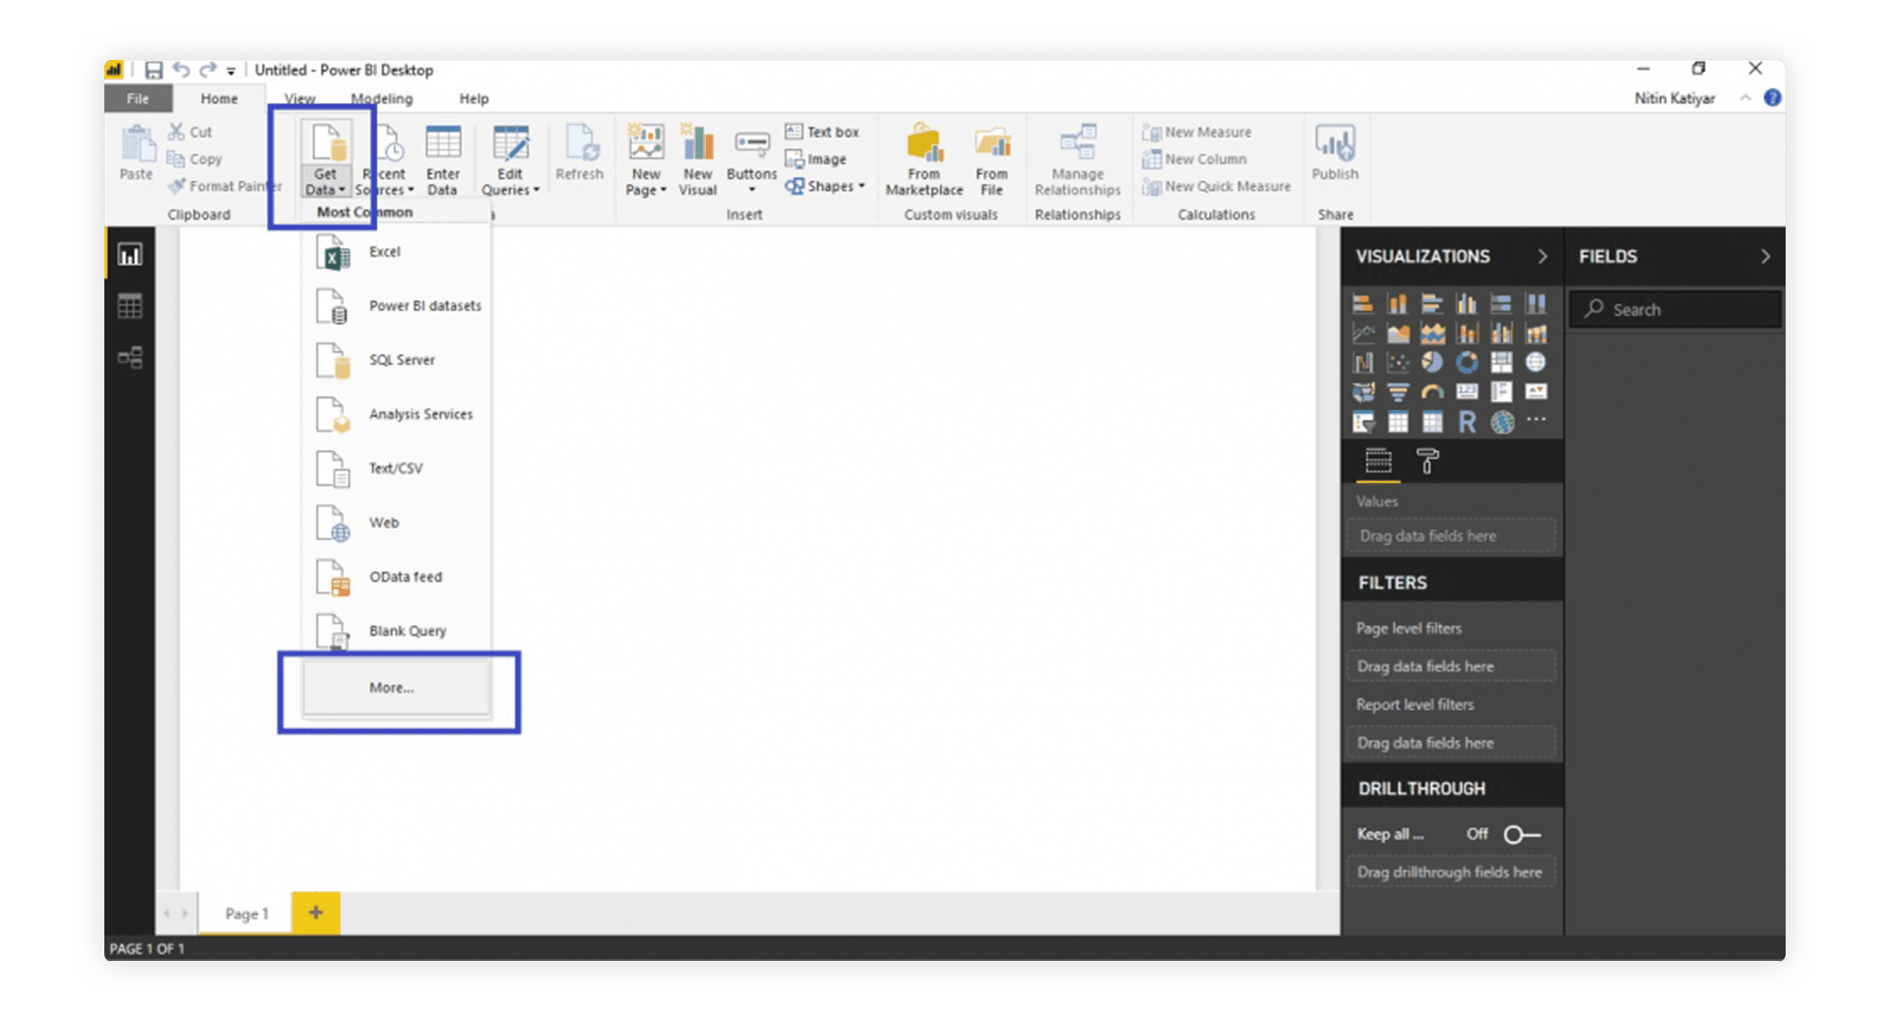The height and width of the screenshot is (1023, 1890).
Task: Choose Power BI datasets from the menu
Action: [x=396, y=306]
